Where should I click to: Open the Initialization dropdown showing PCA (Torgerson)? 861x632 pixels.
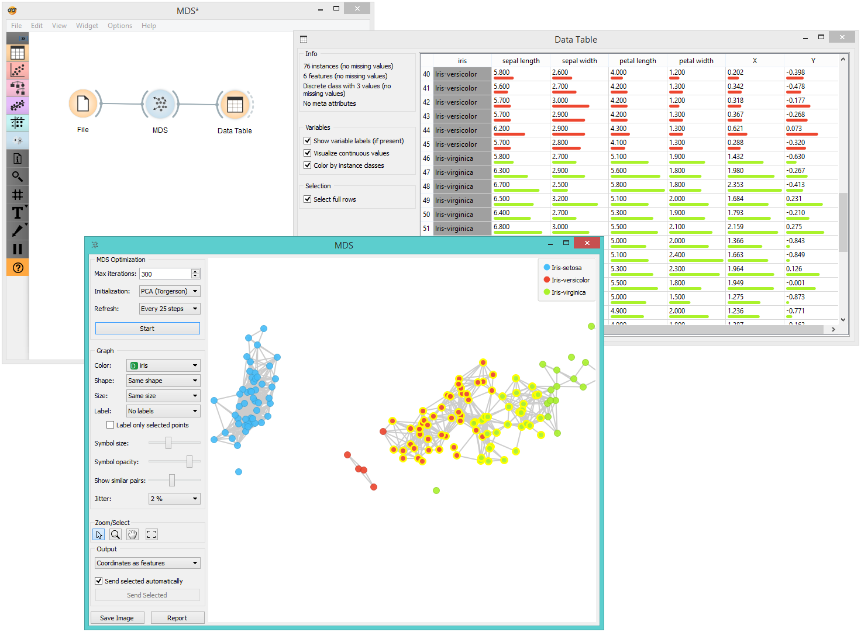169,291
